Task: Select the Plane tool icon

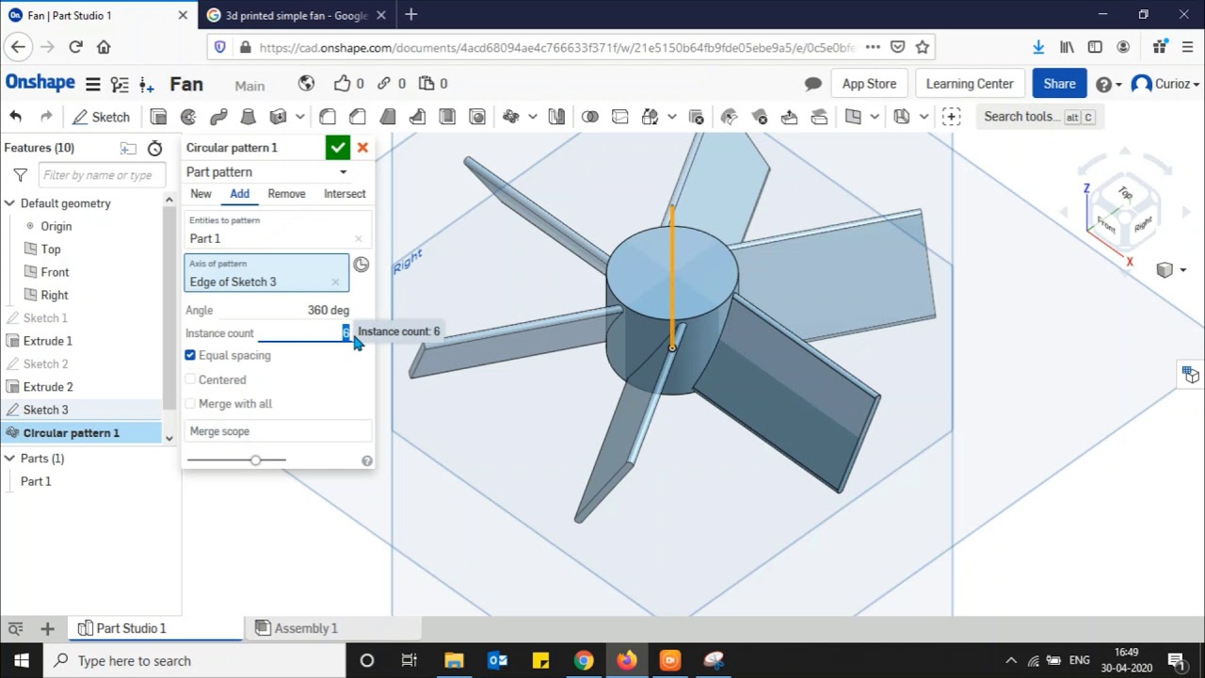Action: pos(853,117)
